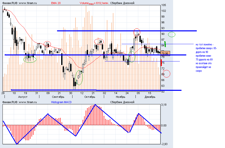Click date tick 19 on time axis
Image resolution: width=225 pixels, height=148 pixels.
[x=25, y=93]
